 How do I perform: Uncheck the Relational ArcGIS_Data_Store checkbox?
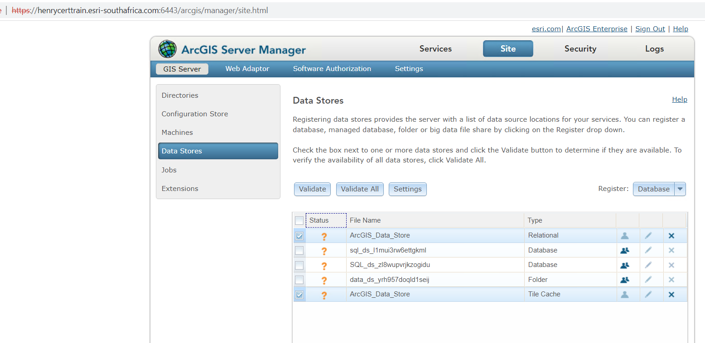(299, 236)
